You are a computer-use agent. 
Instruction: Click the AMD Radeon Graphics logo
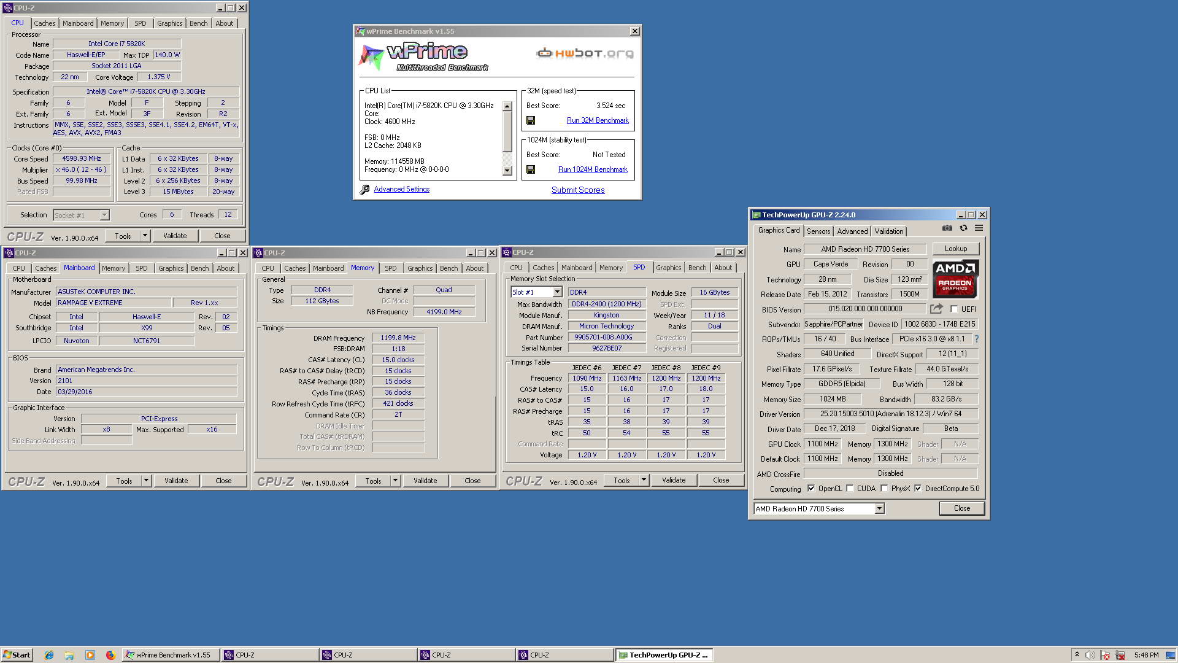coord(955,278)
